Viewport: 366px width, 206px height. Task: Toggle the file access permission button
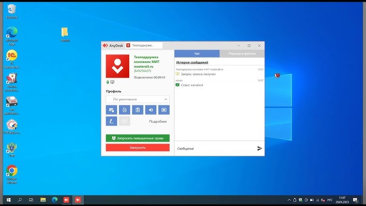pos(125,110)
